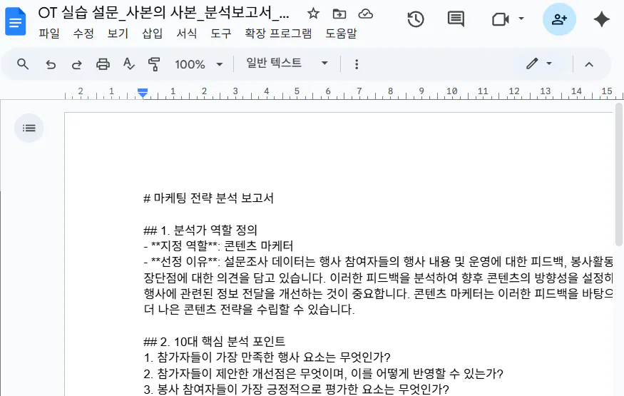Open the 도움말 menu
Image resolution: width=624 pixels, height=396 pixels.
click(341, 34)
